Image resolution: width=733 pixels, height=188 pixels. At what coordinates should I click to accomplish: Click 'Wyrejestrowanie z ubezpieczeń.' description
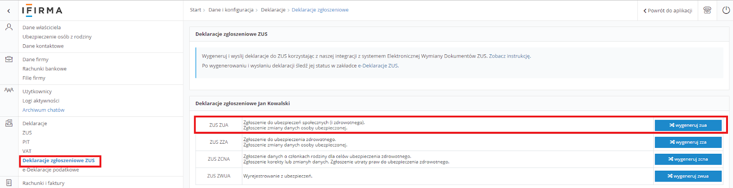[278, 176]
